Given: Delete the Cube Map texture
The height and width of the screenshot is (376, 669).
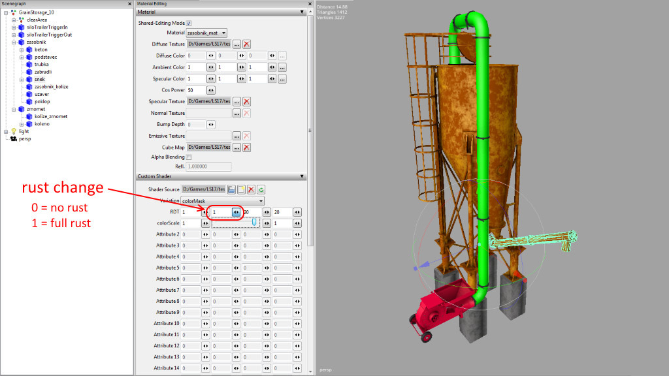Looking at the screenshot, I should (x=246, y=148).
